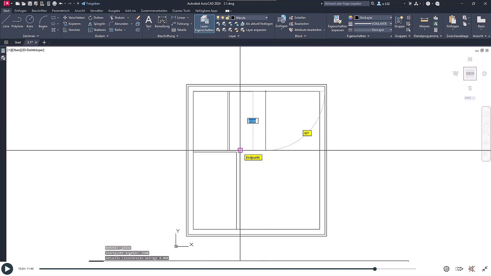Toggle the layer lightbulb on/off icon

[x=218, y=18]
